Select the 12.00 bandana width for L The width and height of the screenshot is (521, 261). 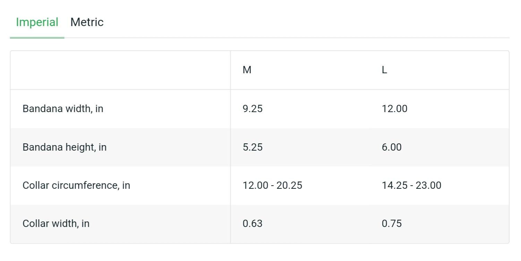pyautogui.click(x=394, y=109)
